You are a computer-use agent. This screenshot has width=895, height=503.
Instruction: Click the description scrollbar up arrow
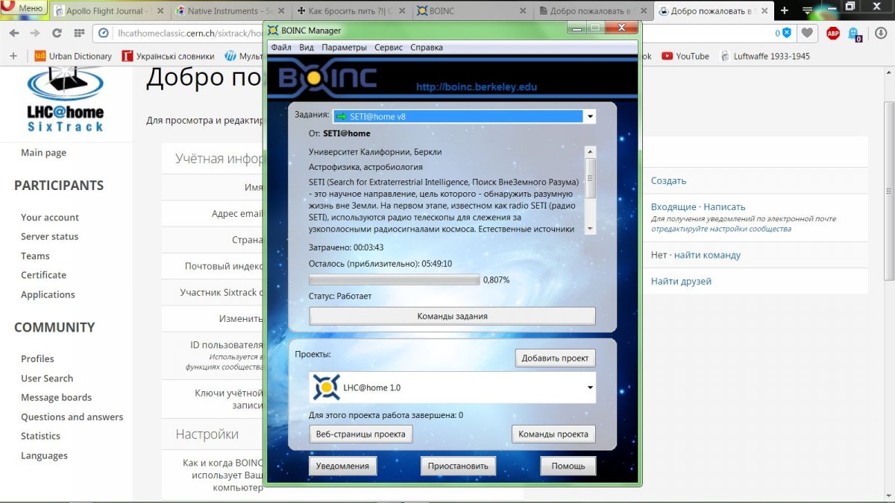(591, 151)
